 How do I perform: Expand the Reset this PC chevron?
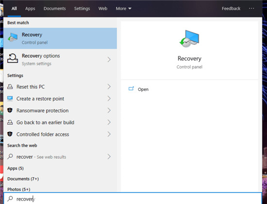pyautogui.click(x=109, y=86)
